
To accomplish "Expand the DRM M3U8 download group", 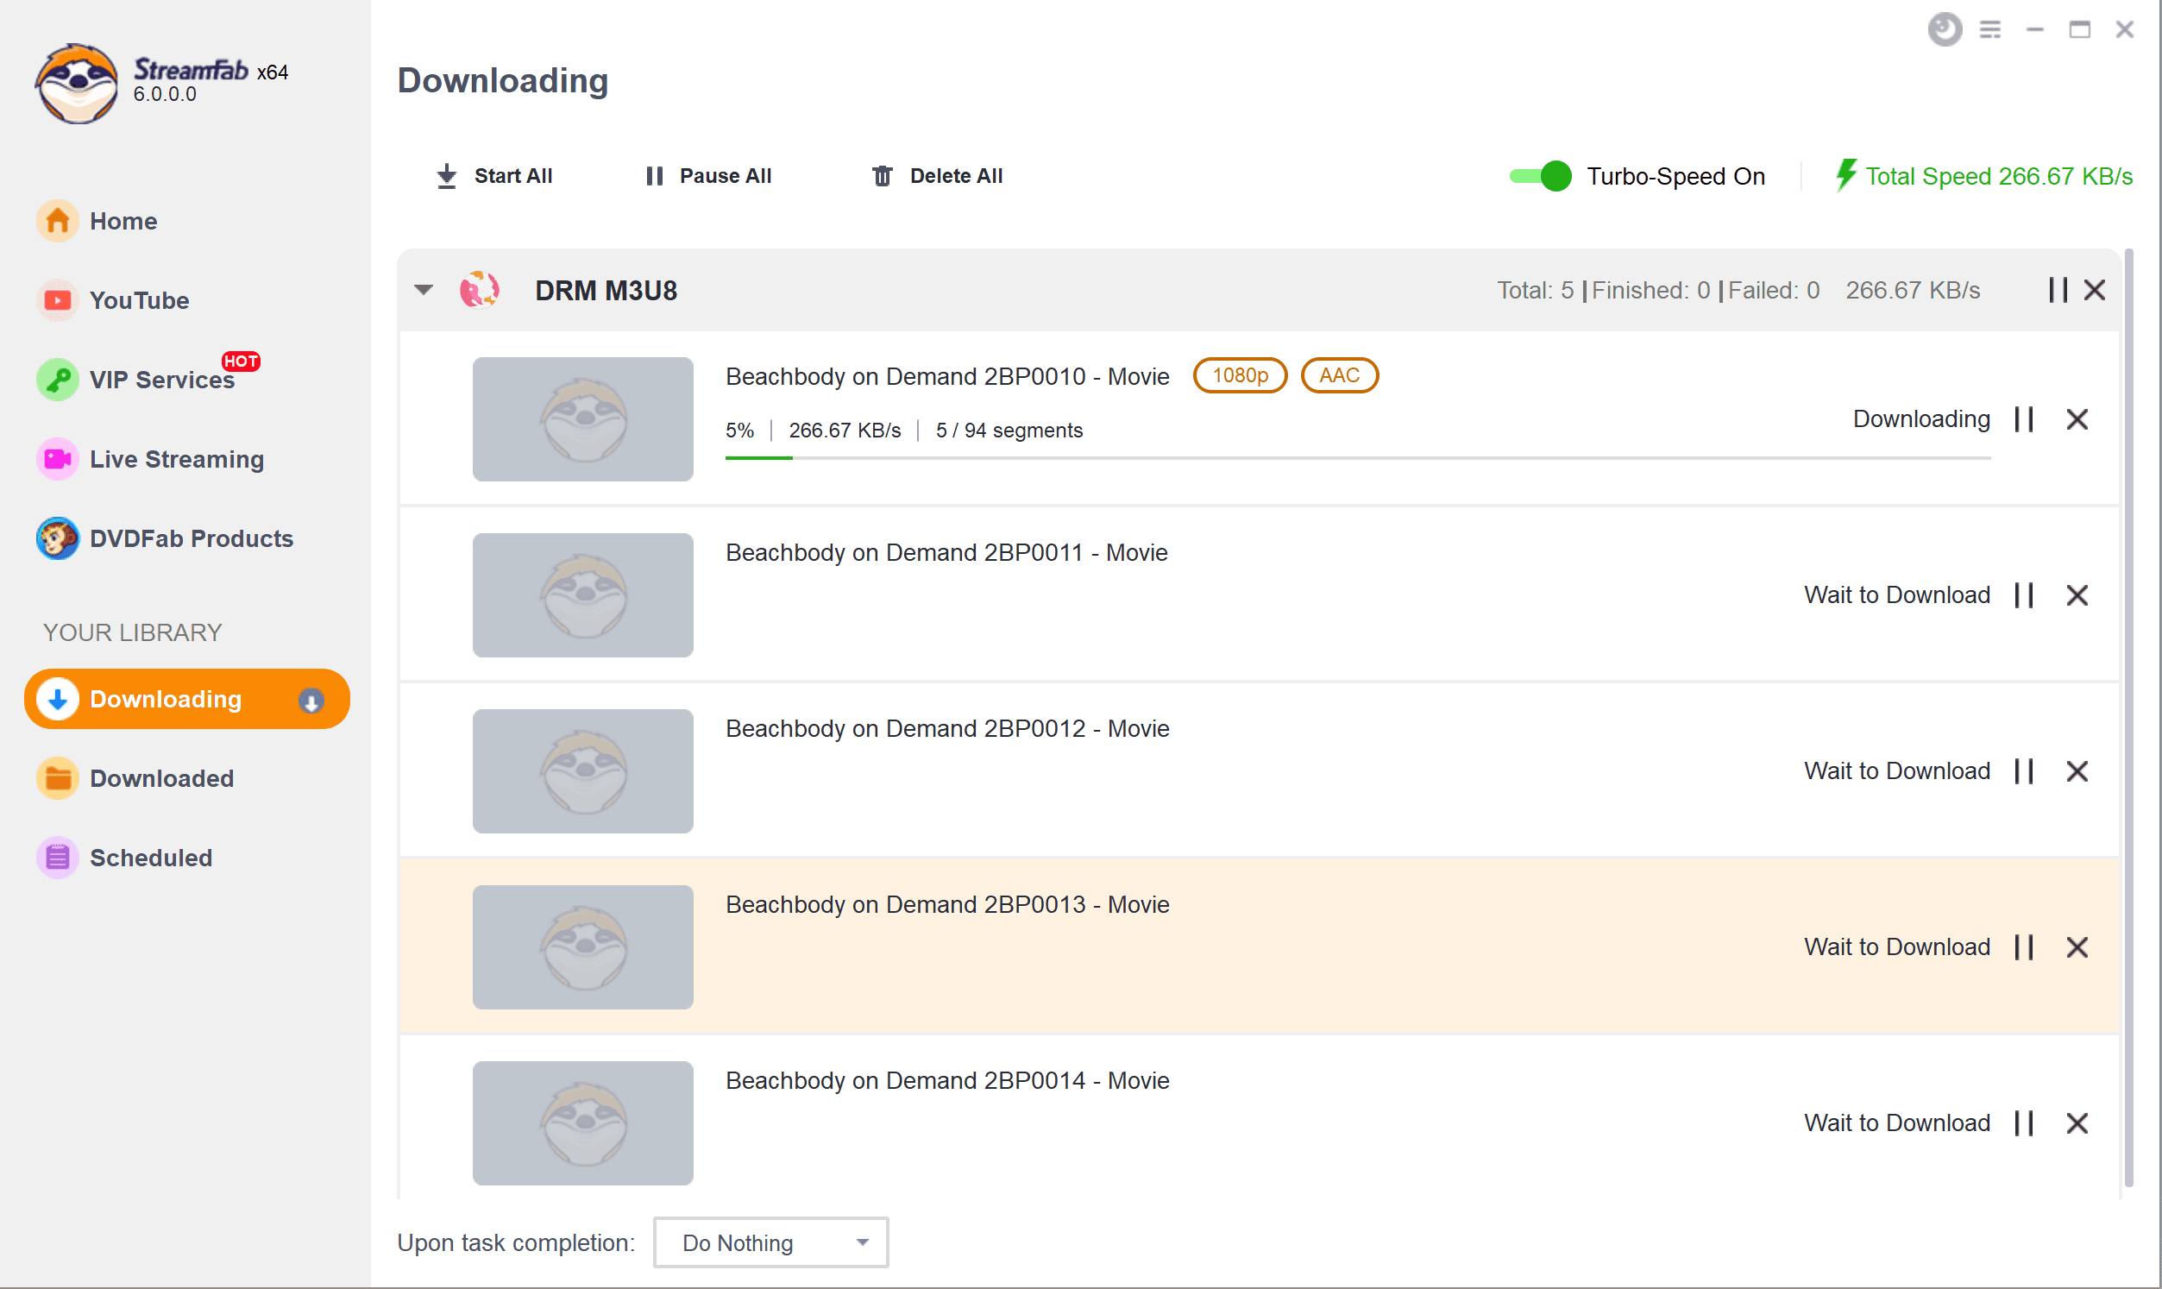I will coord(425,290).
